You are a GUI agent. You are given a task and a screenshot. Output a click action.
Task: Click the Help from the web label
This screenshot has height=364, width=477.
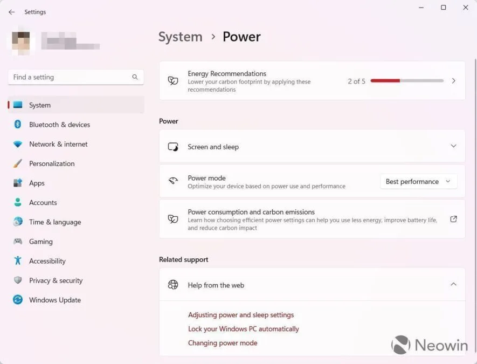216,285
